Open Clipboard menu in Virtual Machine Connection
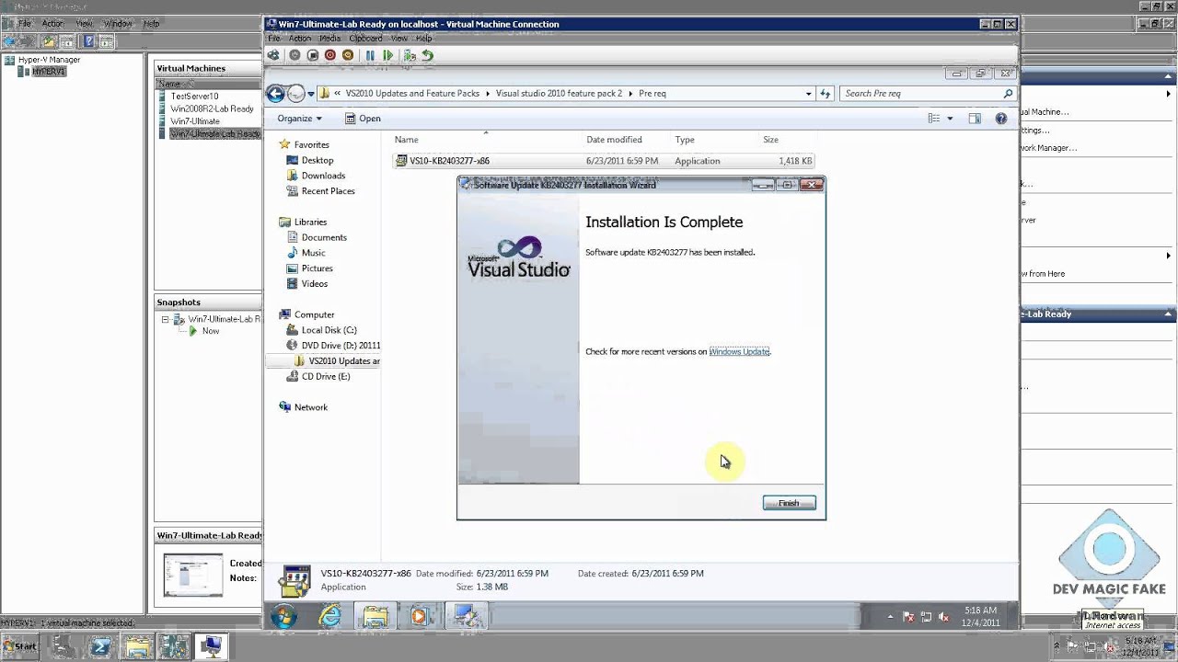1178x662 pixels. point(366,39)
